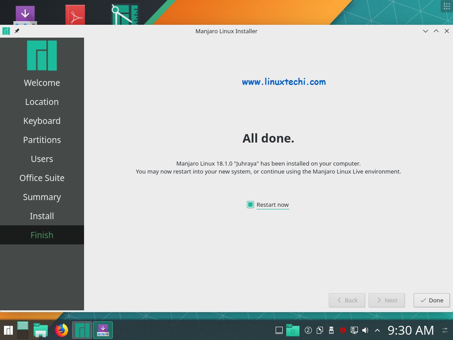Pin the installer window to stay on top

[17, 31]
